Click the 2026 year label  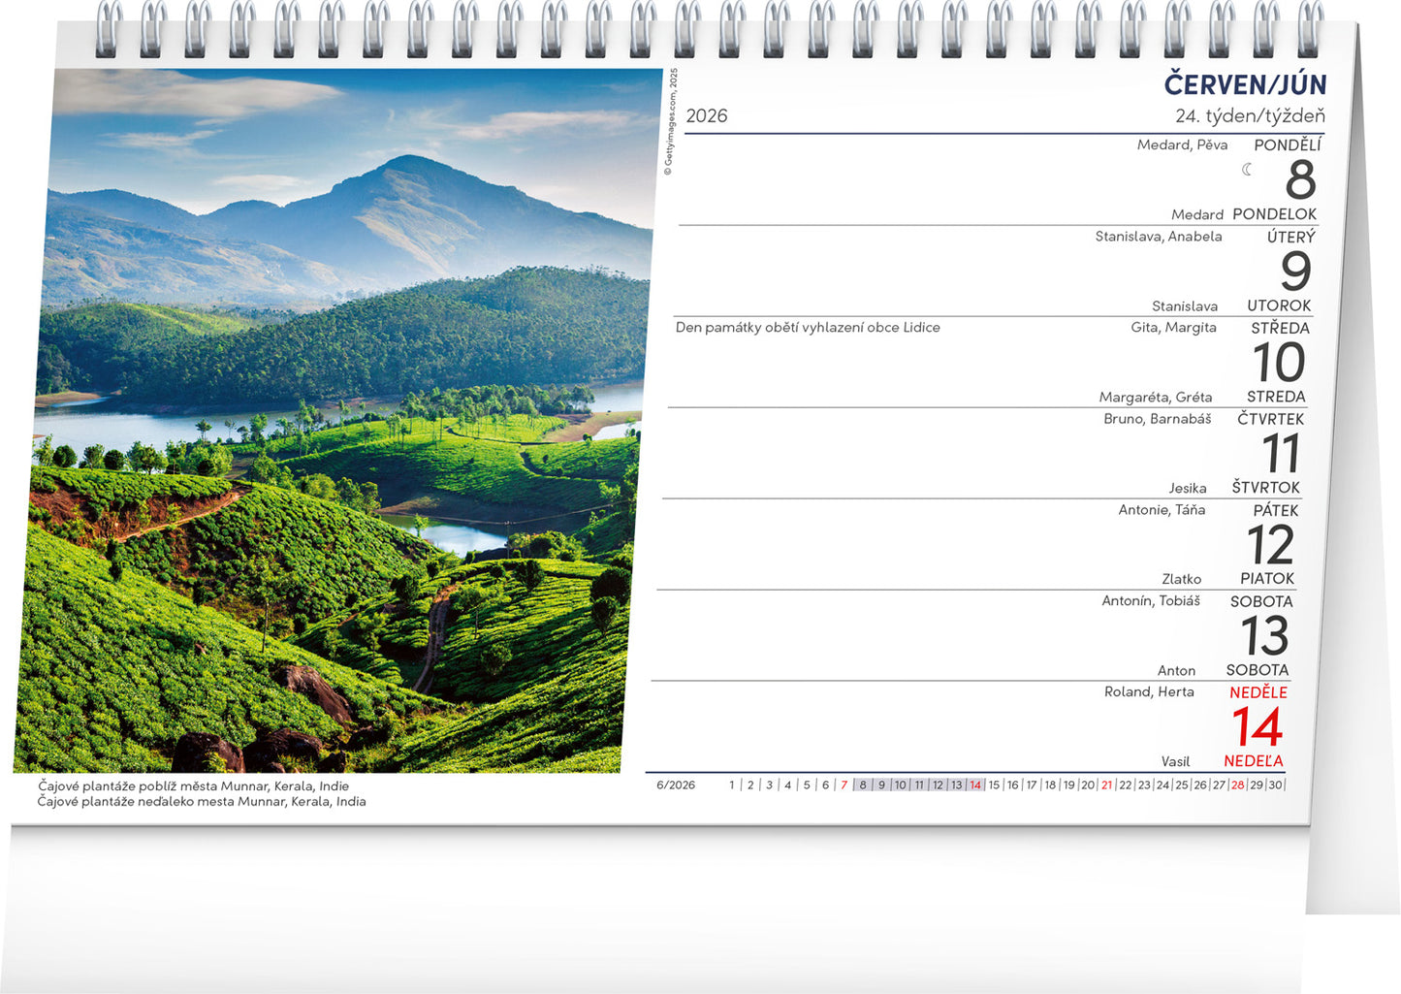[706, 116]
